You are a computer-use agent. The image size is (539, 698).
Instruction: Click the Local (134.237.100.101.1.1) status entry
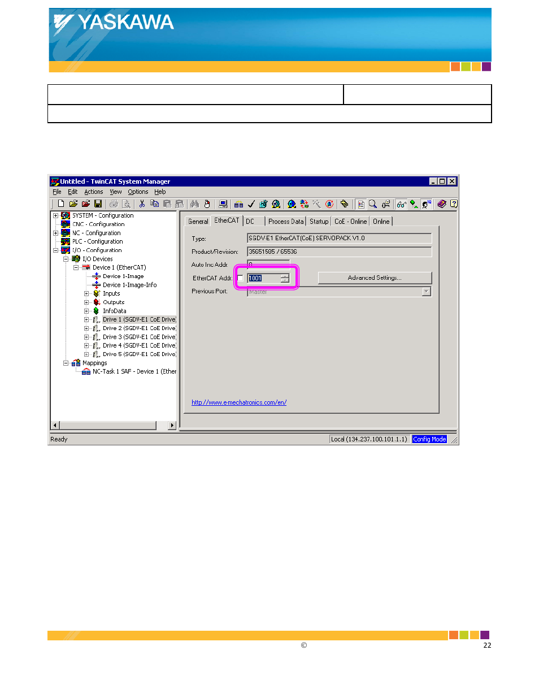pos(369,439)
